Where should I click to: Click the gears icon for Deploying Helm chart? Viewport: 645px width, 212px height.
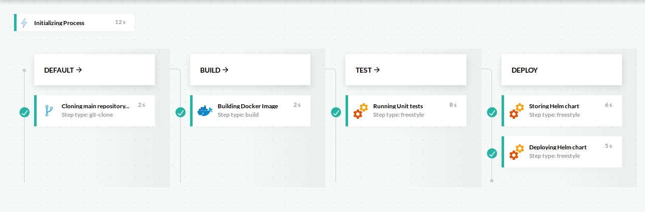click(x=517, y=152)
